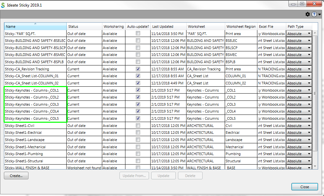Screen dimensions: 324x196
Task: Open Path Type dropdown for "FAR" SQ.FT. row
Action: pos(299,33)
